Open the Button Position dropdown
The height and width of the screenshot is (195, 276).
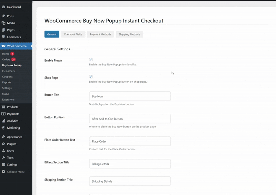[130, 119]
